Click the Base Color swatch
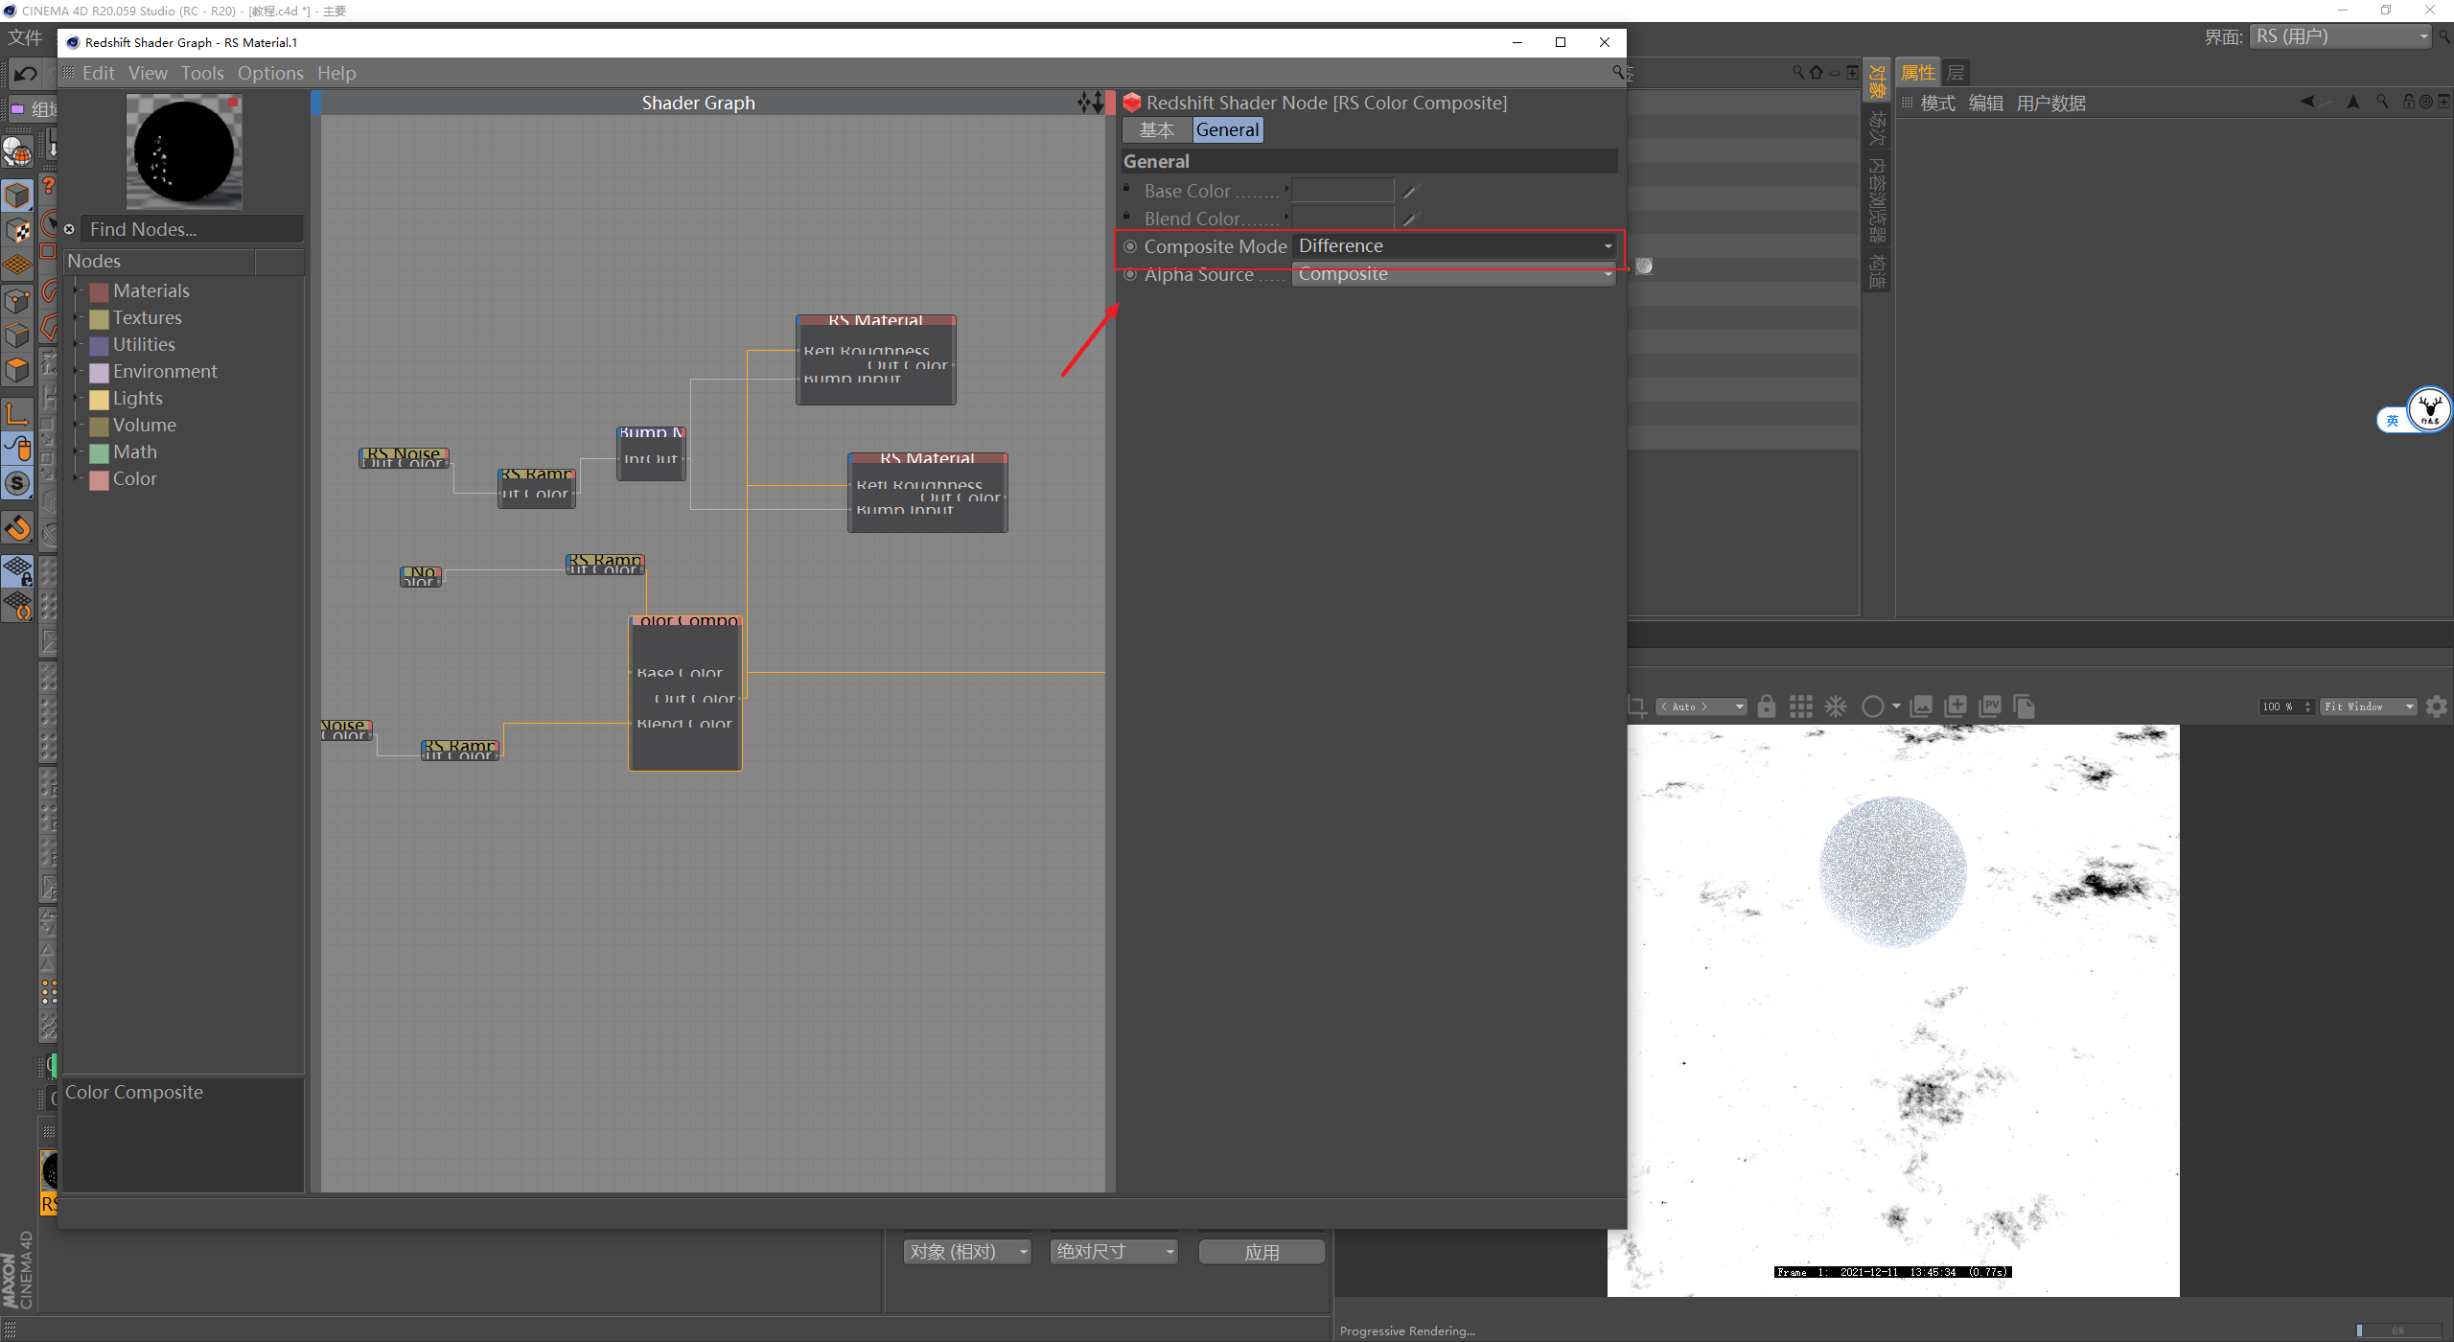Image resolution: width=2454 pixels, height=1342 pixels. (1342, 191)
